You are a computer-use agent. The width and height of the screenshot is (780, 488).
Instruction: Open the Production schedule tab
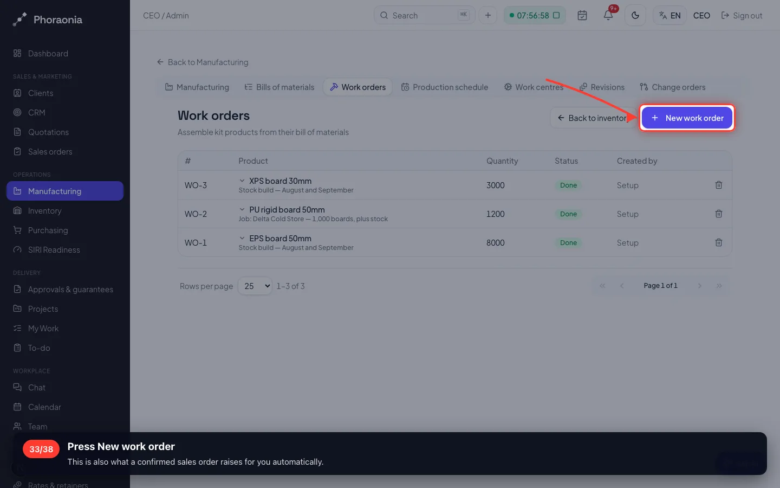point(445,87)
